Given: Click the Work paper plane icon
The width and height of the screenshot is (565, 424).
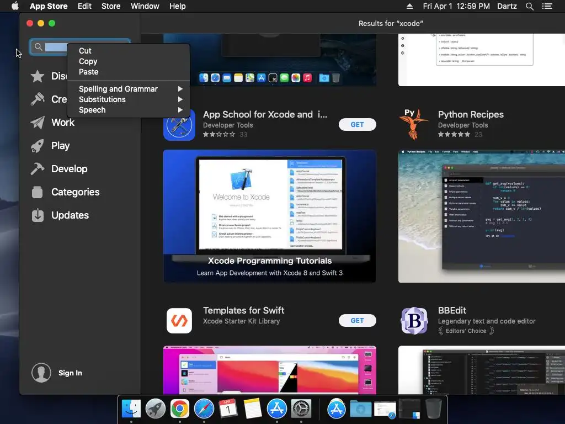Looking at the screenshot, I should point(38,123).
